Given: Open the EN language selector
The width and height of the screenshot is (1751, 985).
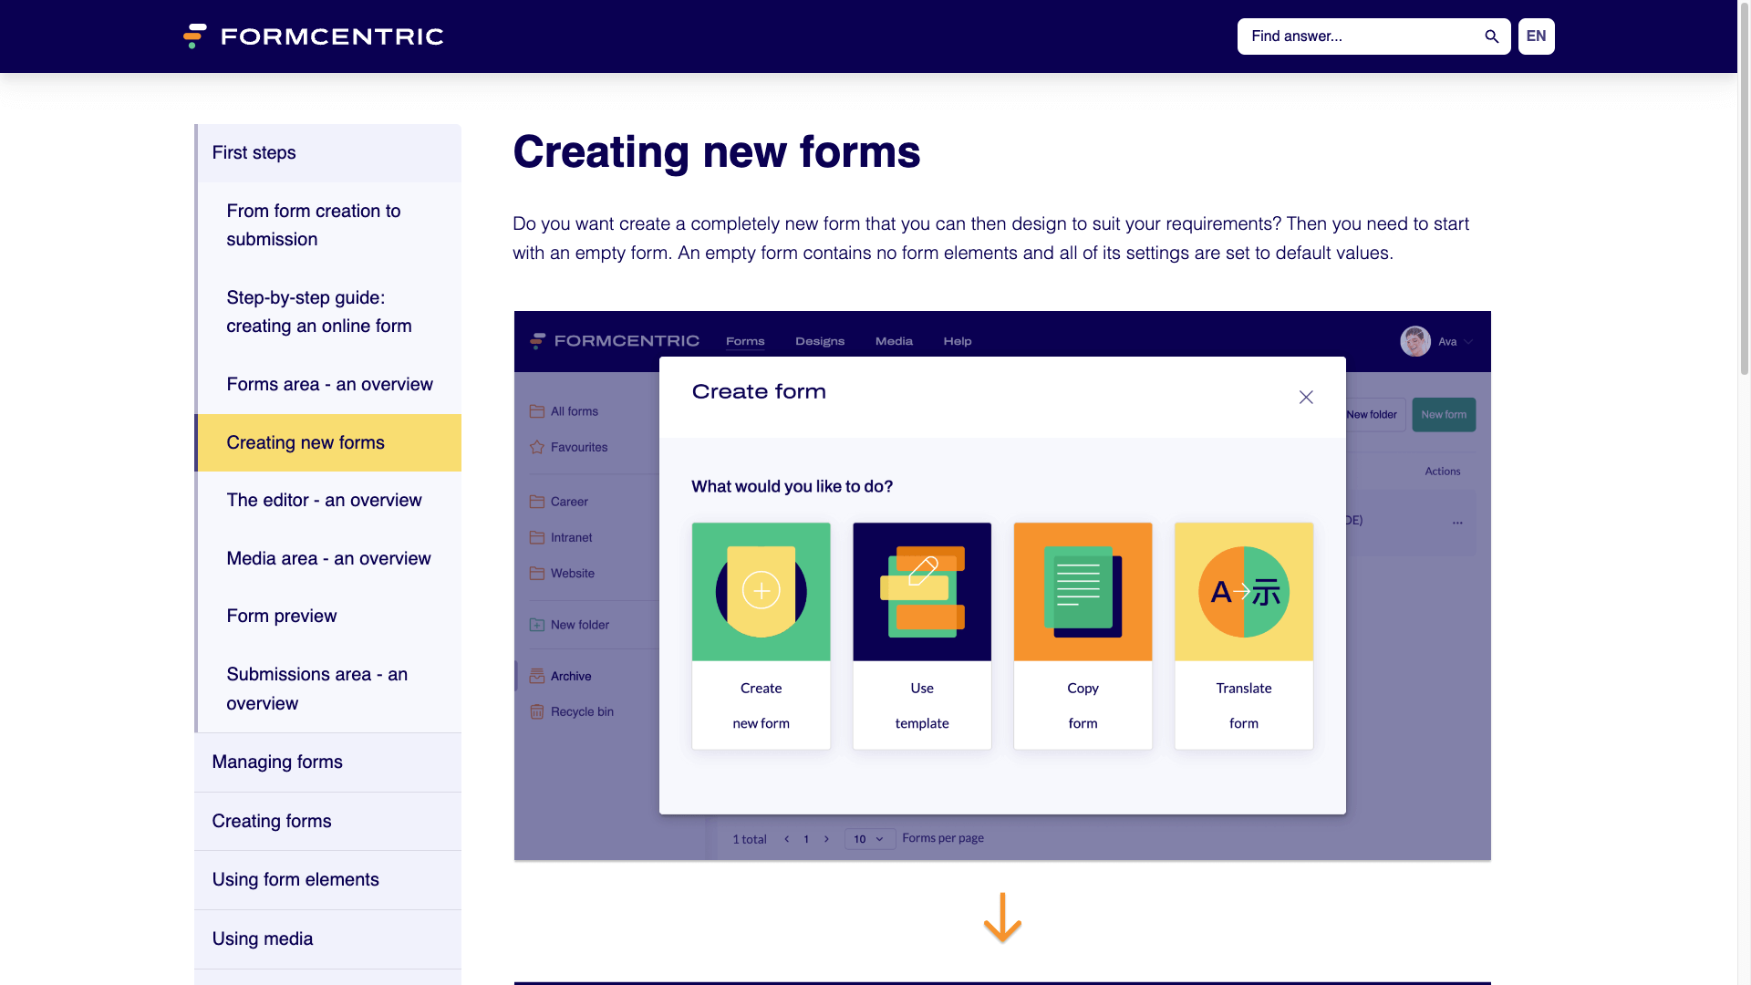Looking at the screenshot, I should tap(1536, 36).
